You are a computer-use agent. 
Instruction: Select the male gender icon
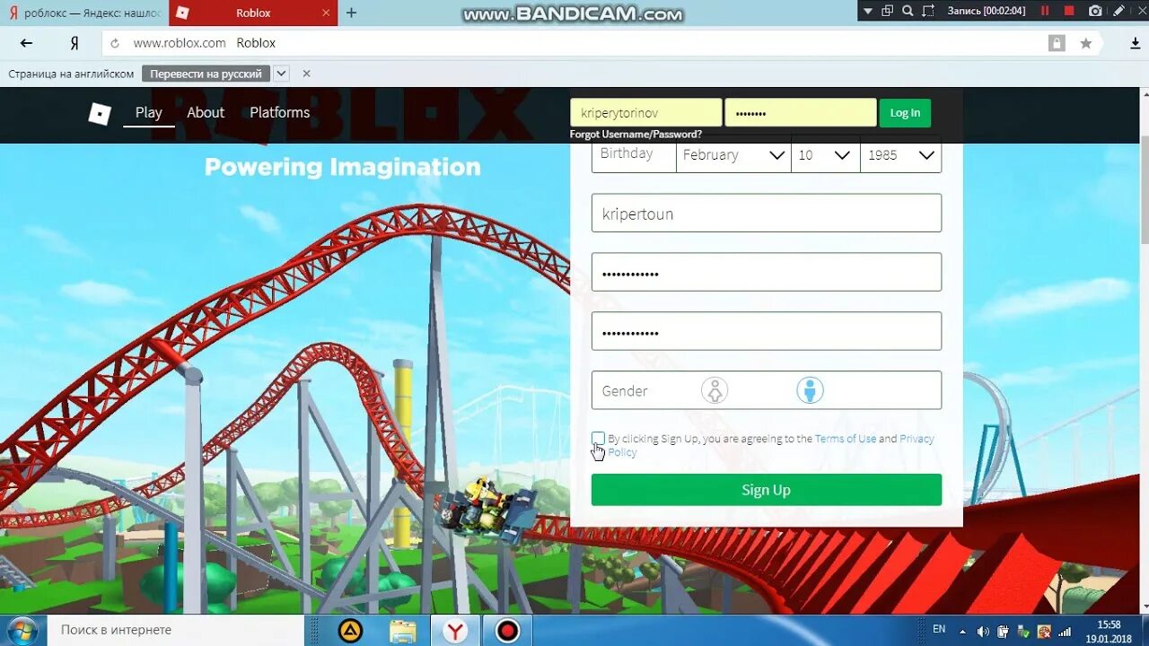(x=810, y=390)
